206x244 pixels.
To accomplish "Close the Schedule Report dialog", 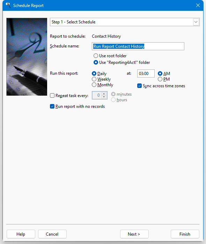I will click(x=198, y=5).
